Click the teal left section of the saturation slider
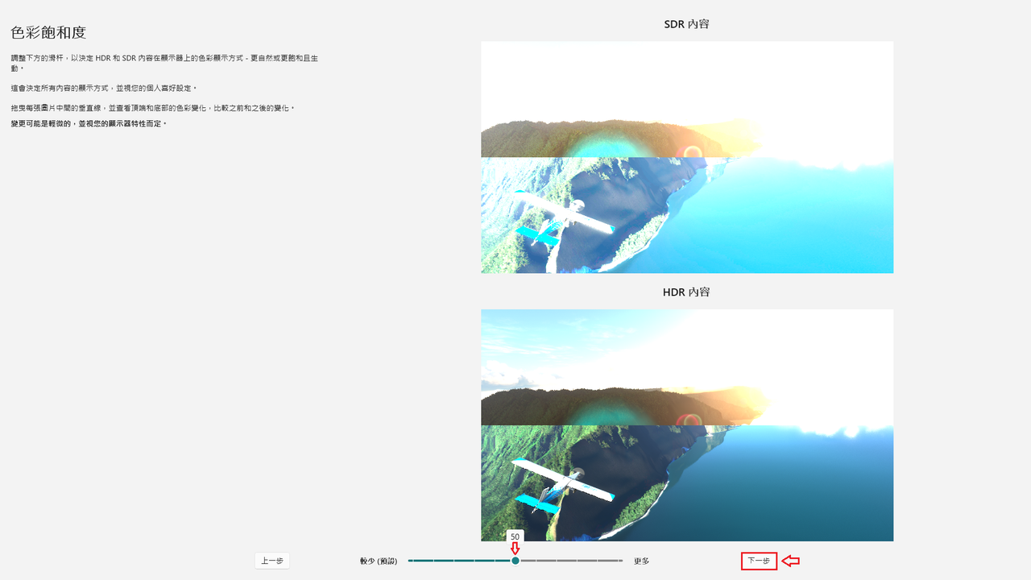The height and width of the screenshot is (580, 1031). pyautogui.click(x=459, y=561)
